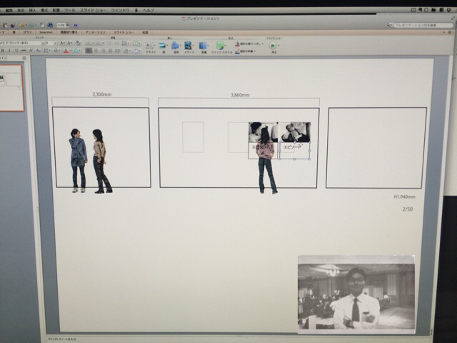
Task: Open the Media insert icon
Action: (189, 45)
